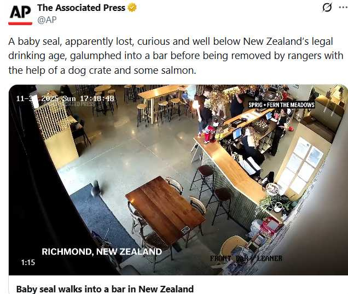Click the baby seal near the blue mat

tap(96, 188)
